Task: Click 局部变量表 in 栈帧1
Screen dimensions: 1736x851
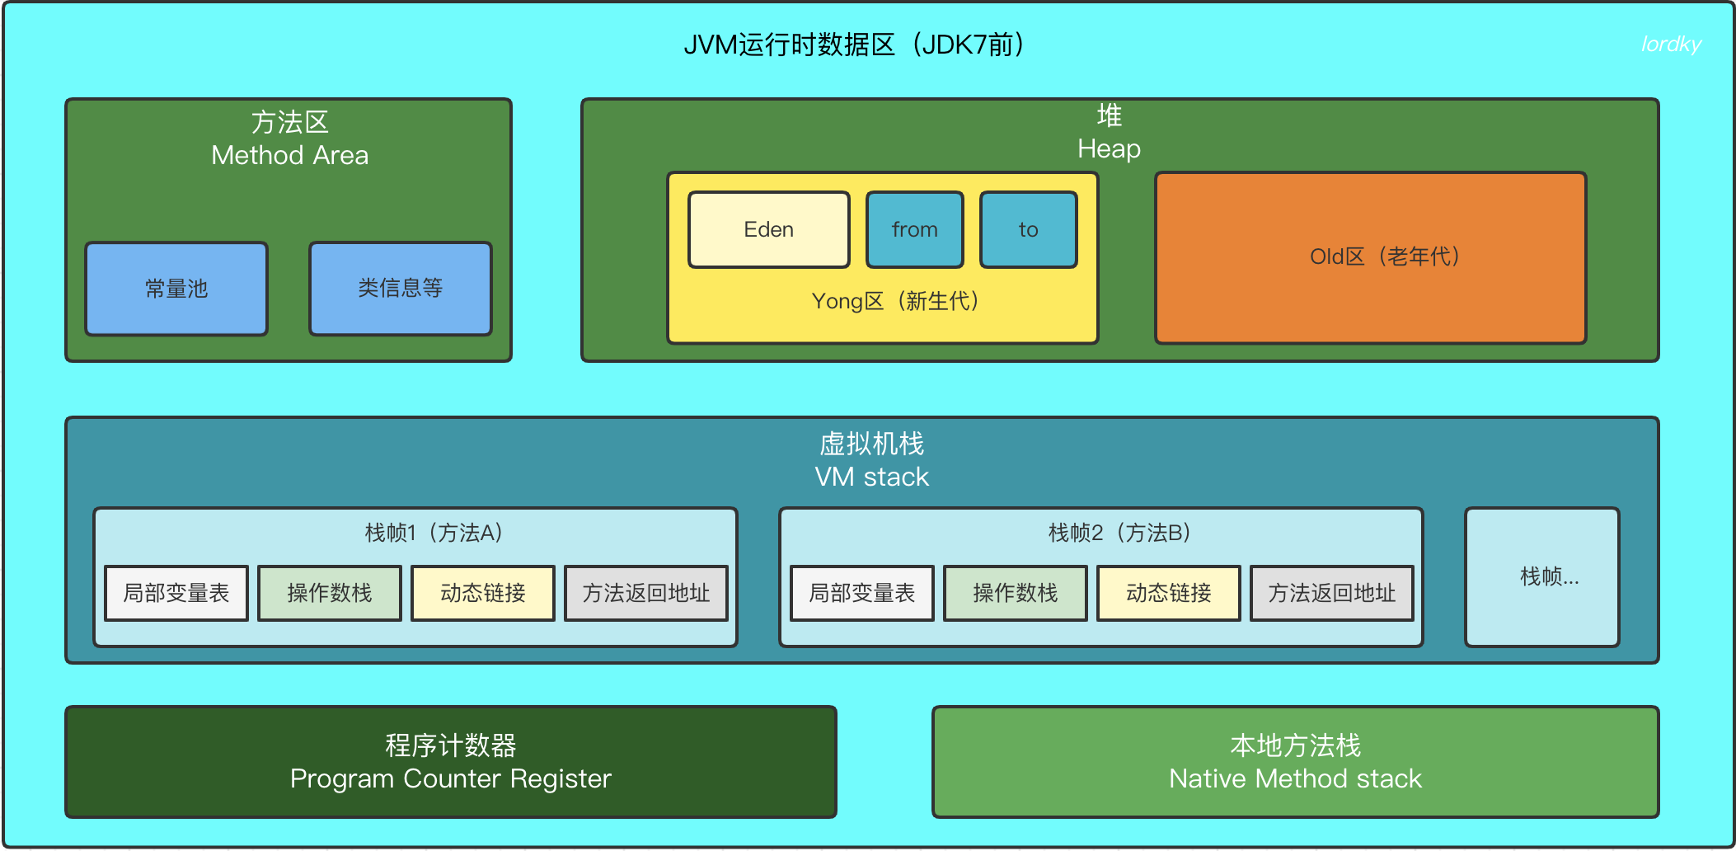Action: [176, 593]
